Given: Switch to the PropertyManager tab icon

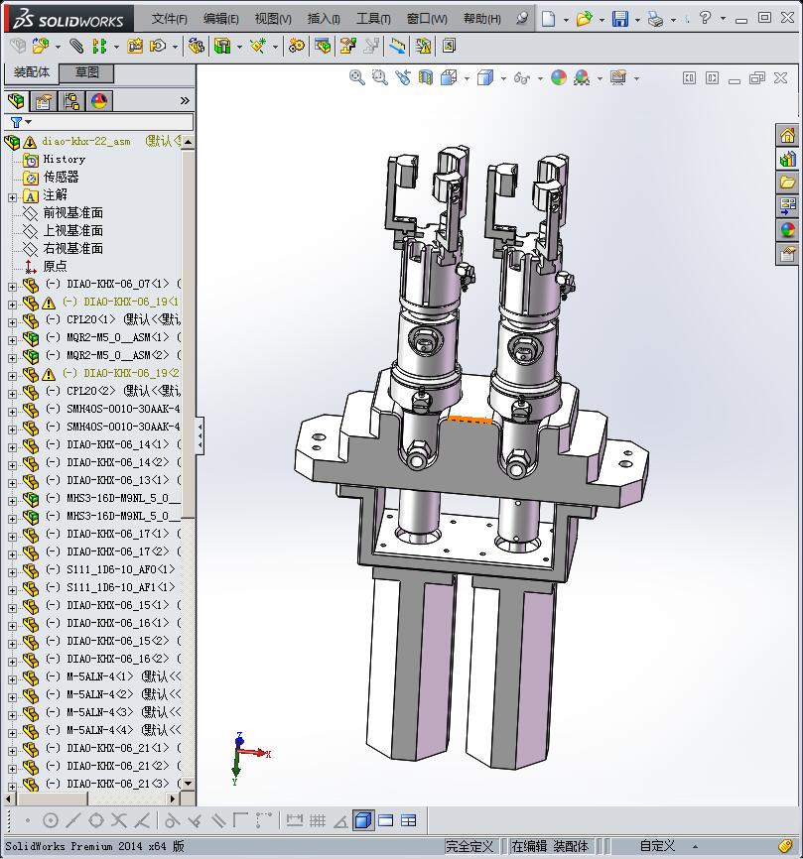Looking at the screenshot, I should (44, 101).
